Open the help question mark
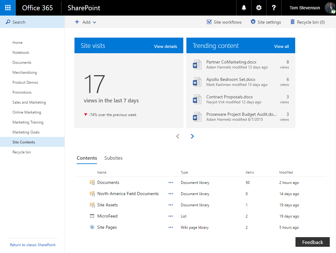 (x=274, y=8)
